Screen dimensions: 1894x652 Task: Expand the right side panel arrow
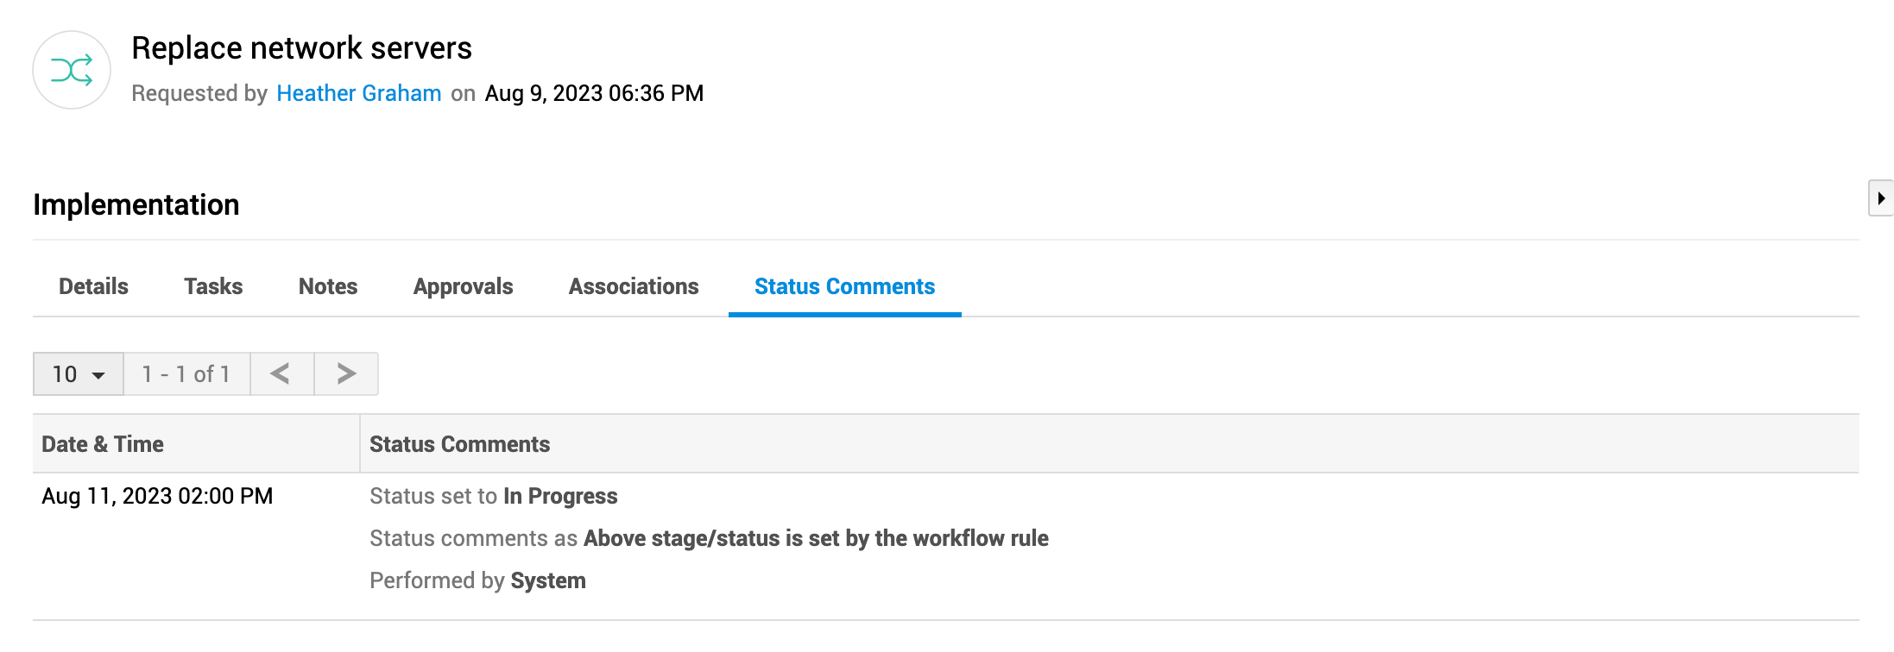(1880, 198)
